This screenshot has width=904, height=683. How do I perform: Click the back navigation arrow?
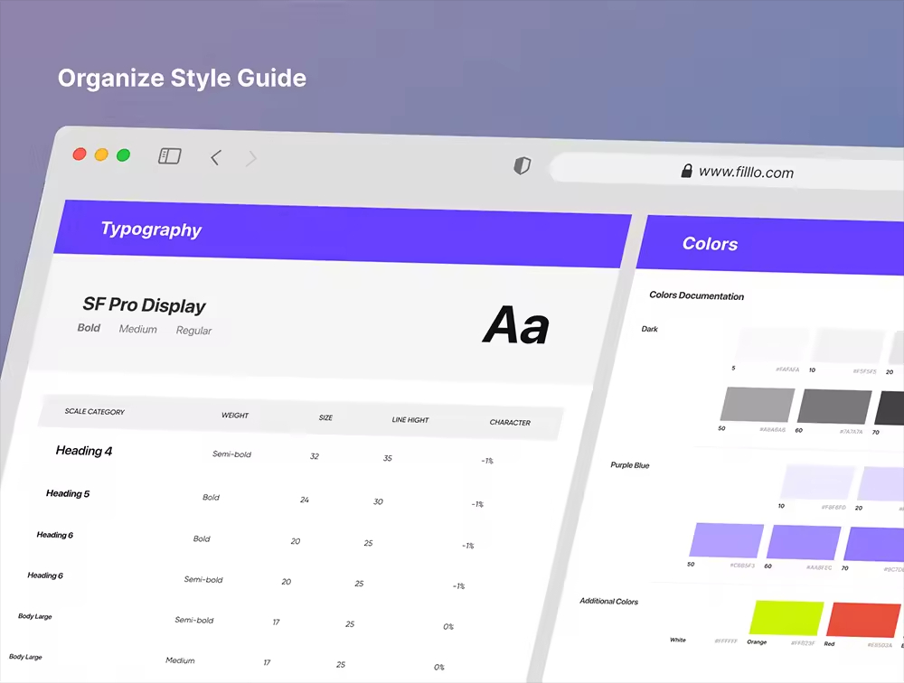(x=215, y=158)
